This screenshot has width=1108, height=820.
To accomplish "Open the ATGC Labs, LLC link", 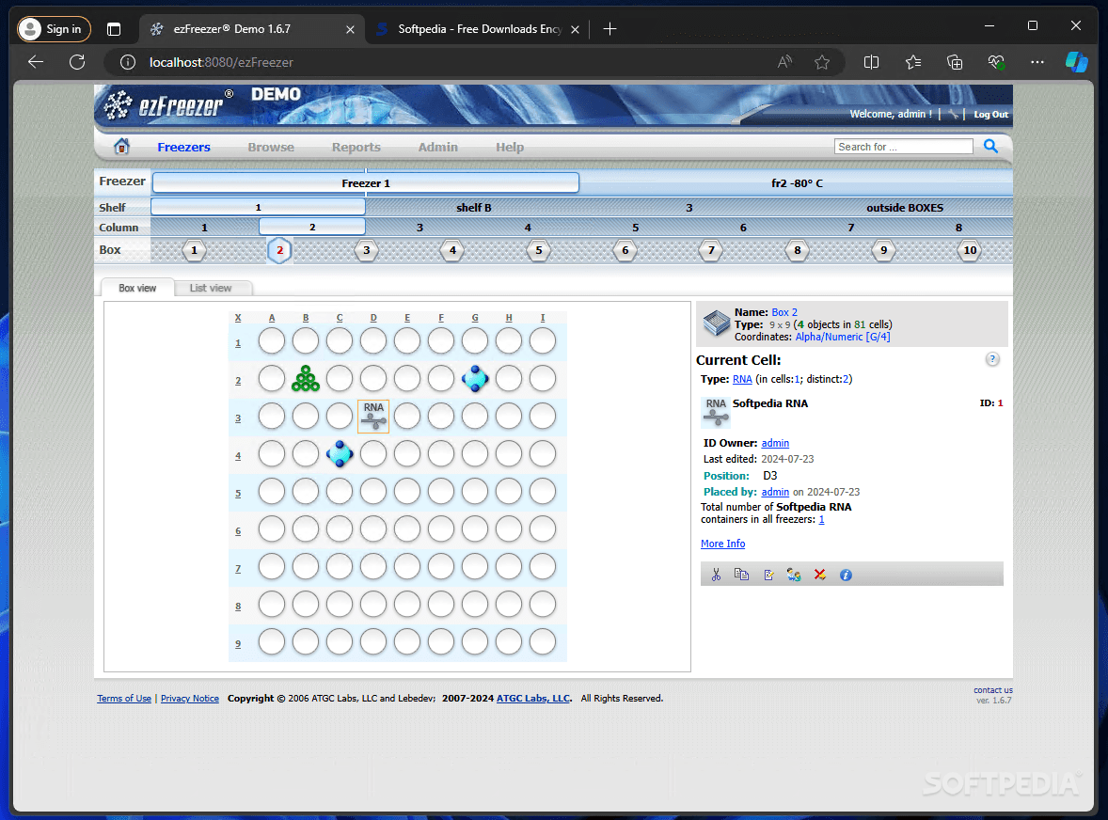I will pos(533,699).
